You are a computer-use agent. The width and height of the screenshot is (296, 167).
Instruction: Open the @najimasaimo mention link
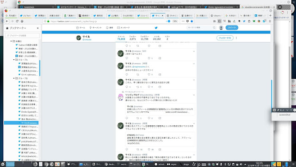tap(139, 67)
